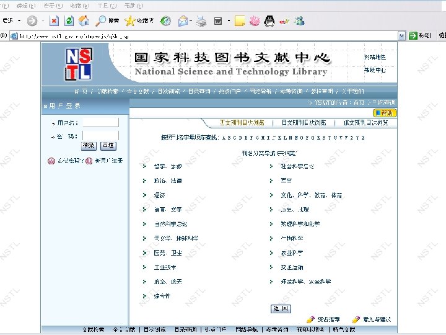Click the pencil icon beside 意见与建议
This screenshot has width=446, height=335.
click(x=356, y=319)
